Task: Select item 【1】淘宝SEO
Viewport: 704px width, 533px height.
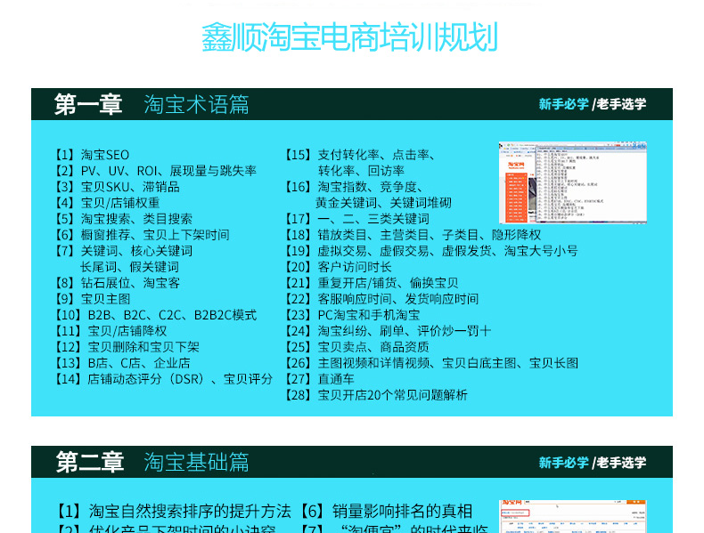Action: pos(92,155)
